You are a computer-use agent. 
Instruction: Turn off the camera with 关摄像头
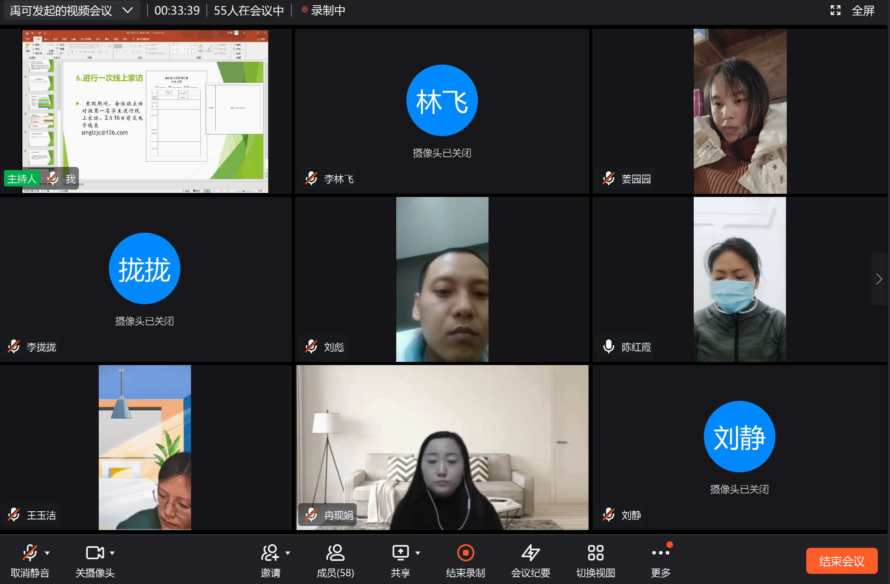point(95,553)
